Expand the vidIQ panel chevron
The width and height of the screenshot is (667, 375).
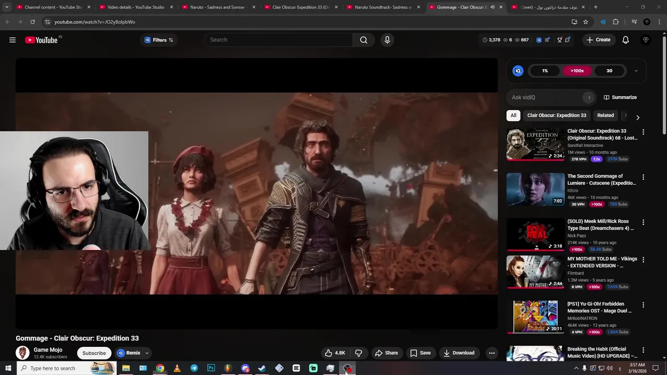[636, 71]
